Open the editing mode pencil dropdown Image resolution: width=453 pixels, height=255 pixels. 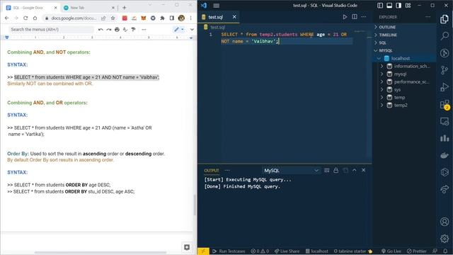tap(179, 30)
